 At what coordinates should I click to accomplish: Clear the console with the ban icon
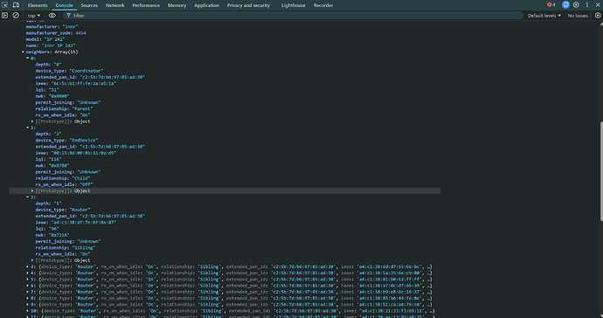click(16, 16)
